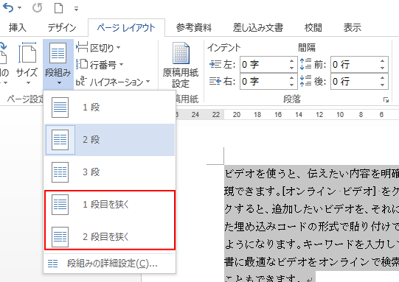Choose 2 段目を狭く column layout
The height and width of the screenshot is (282, 399).
pos(110,236)
